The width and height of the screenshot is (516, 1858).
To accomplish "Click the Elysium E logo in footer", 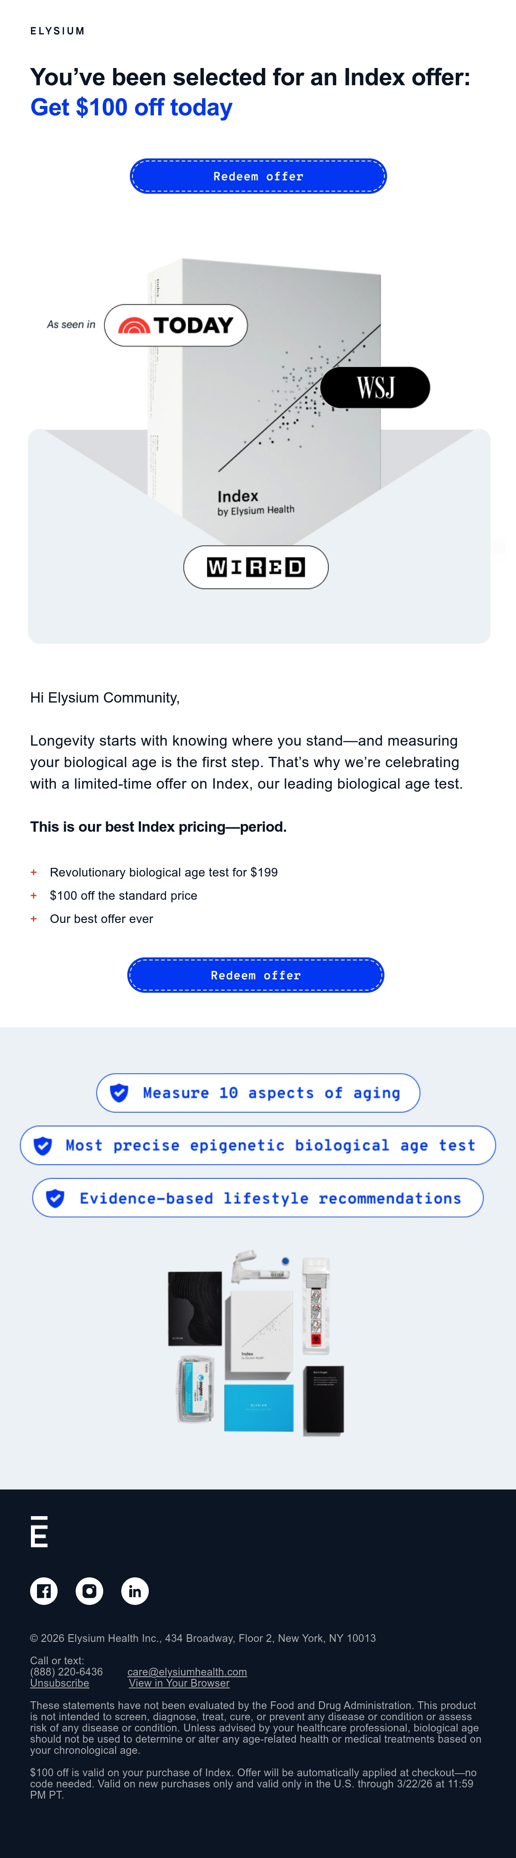I will [x=39, y=1531].
